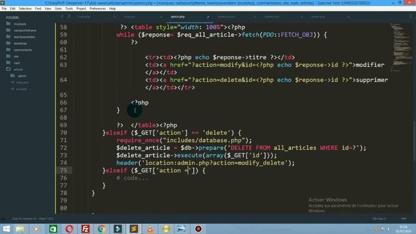Image resolution: width=416 pixels, height=234 pixels.
Task: Select the site folder in sidebar
Action: [16, 57]
